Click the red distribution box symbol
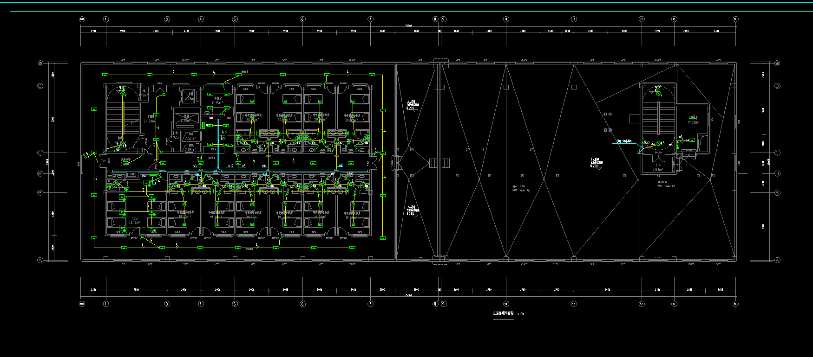Image resolution: width=813 pixels, height=357 pixels. tap(217, 119)
